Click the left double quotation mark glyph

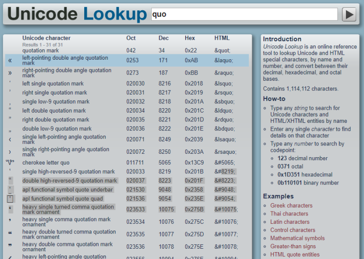[10, 108]
